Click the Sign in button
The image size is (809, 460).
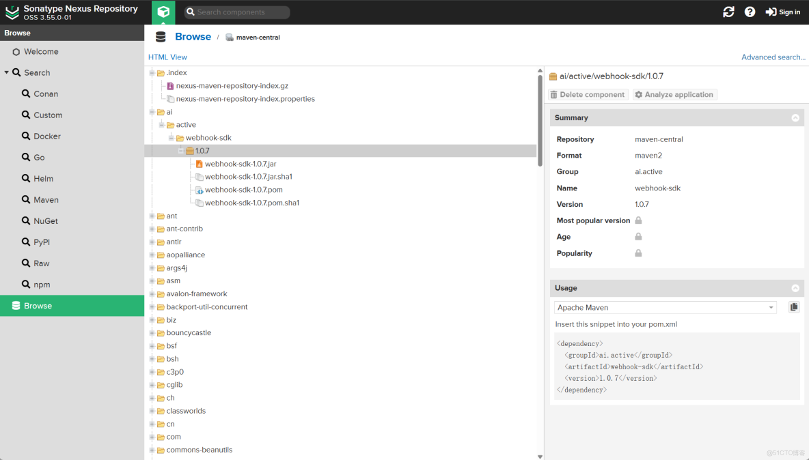pos(782,12)
